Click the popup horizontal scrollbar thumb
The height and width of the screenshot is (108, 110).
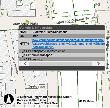(60, 64)
